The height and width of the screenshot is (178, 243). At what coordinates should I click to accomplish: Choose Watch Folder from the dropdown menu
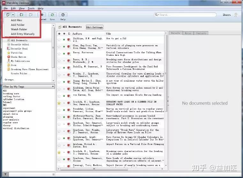(x=19, y=29)
